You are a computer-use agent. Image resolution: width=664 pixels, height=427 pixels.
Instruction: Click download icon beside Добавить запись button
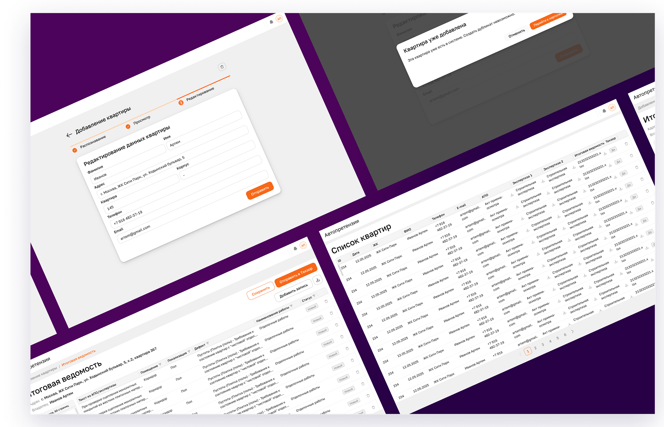[x=318, y=280]
